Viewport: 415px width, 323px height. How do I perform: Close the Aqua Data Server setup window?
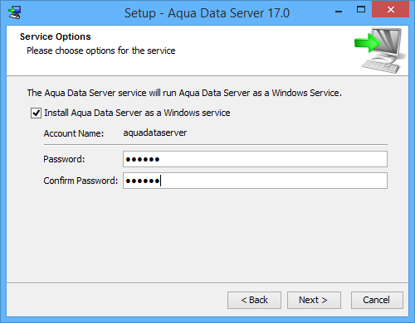(x=391, y=10)
